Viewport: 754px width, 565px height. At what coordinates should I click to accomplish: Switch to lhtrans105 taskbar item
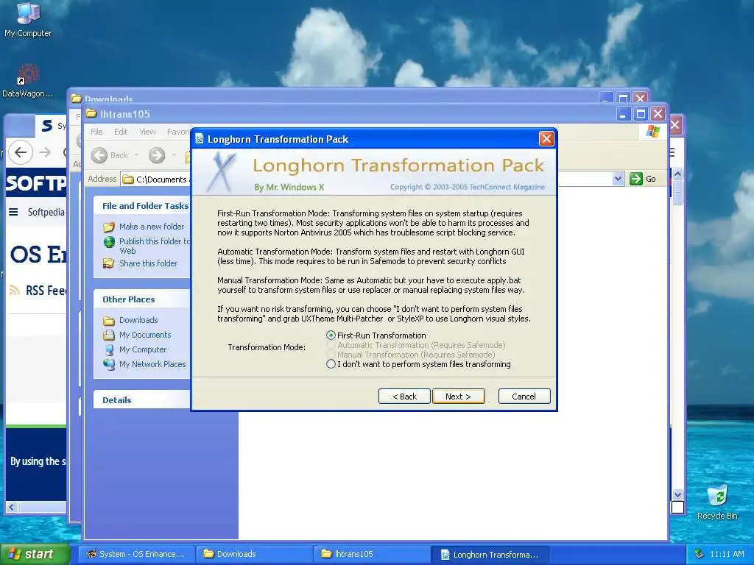point(372,554)
